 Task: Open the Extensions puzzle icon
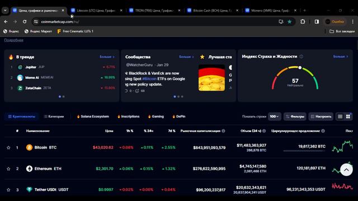point(303,22)
